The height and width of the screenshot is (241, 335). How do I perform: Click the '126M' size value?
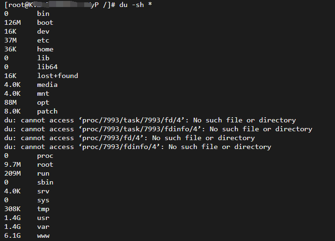[12, 22]
